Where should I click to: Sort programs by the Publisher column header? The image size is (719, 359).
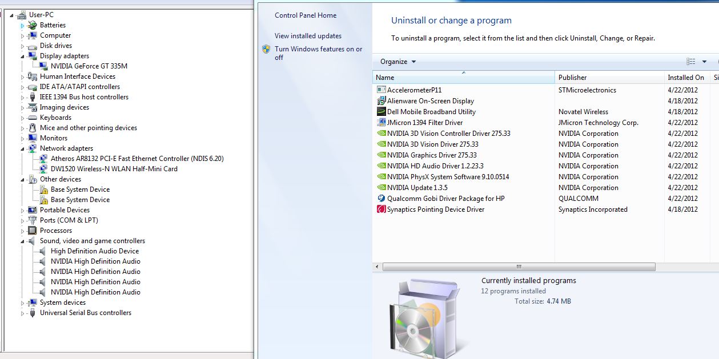pyautogui.click(x=609, y=78)
